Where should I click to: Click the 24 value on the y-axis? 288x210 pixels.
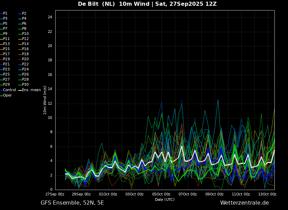click(50, 17)
